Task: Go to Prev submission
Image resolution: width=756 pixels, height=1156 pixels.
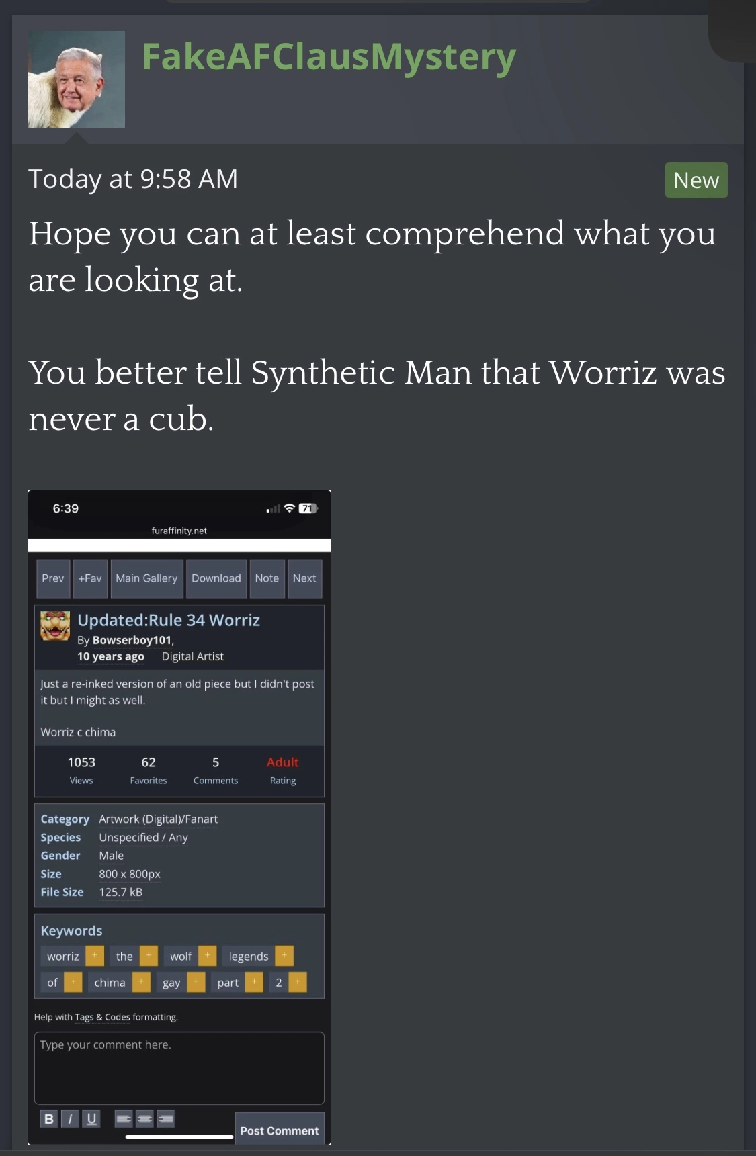Action: click(53, 578)
